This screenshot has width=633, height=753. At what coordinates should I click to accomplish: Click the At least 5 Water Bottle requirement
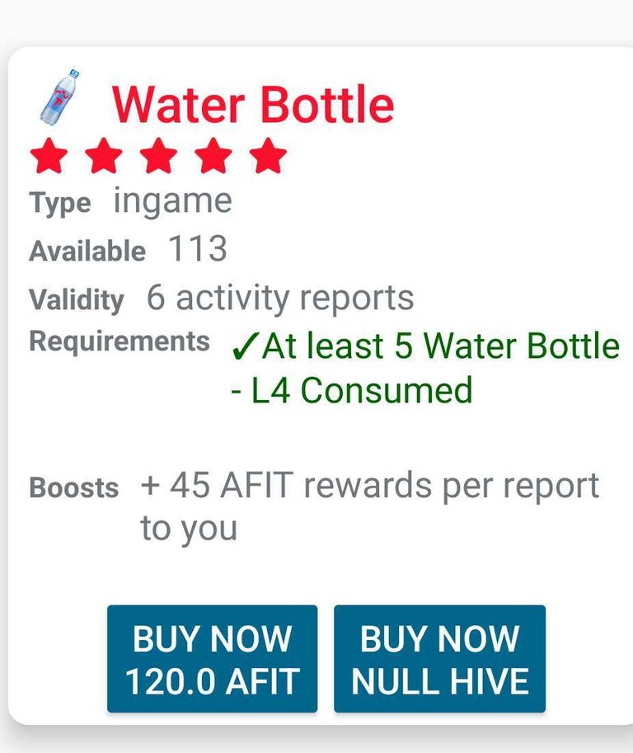coord(425,368)
